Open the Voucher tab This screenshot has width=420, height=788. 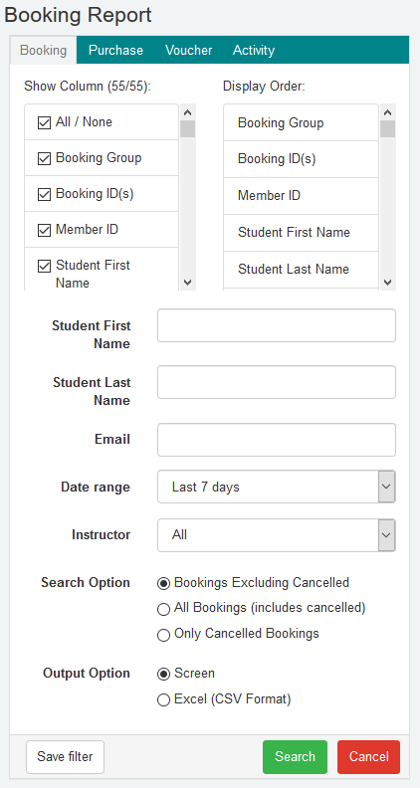click(189, 51)
